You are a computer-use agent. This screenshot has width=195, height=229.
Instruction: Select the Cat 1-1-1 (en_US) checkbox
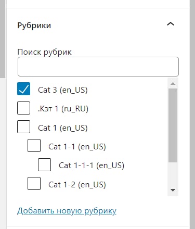click(45, 164)
